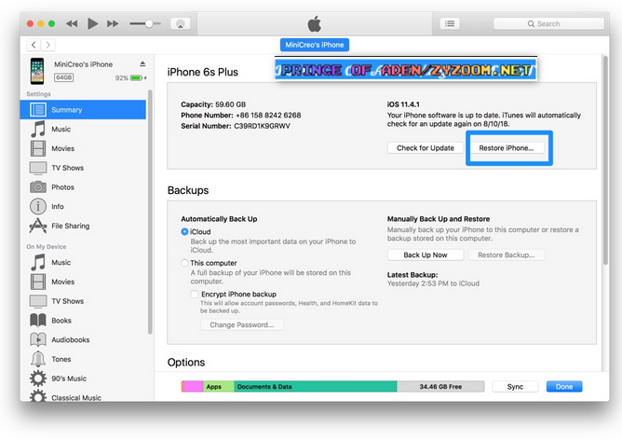Click Check for Update
The width and height of the screenshot is (622, 440).
[426, 147]
